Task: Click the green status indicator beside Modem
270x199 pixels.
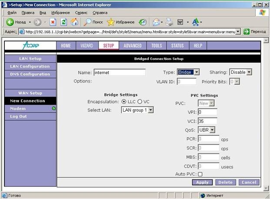Action: 54,108
